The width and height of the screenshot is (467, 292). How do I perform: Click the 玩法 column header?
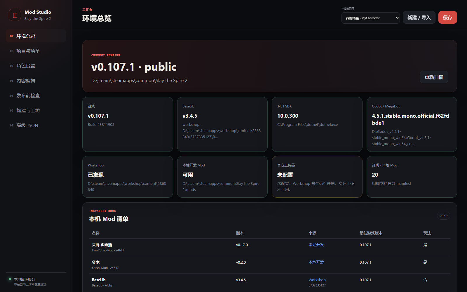427,233
